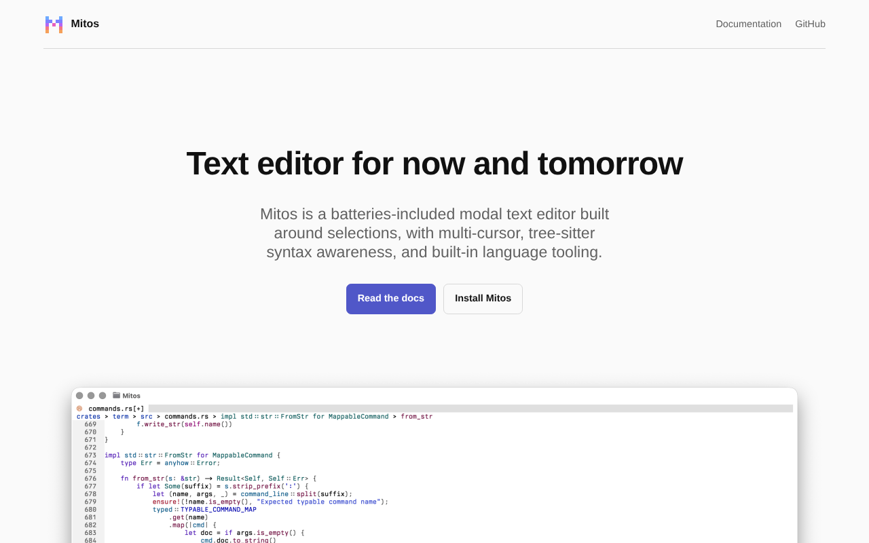Go to the GitHub link
This screenshot has width=869, height=543.
point(810,24)
